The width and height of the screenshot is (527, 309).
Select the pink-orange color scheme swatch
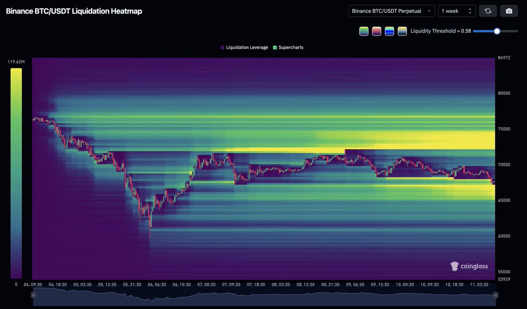coord(376,31)
